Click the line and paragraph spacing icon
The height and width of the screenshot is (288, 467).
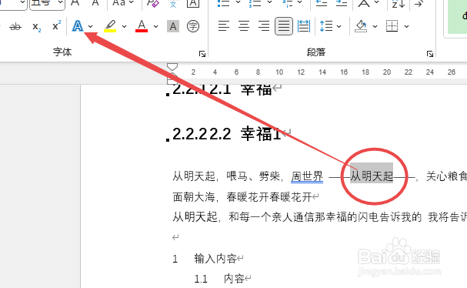pos(326,26)
